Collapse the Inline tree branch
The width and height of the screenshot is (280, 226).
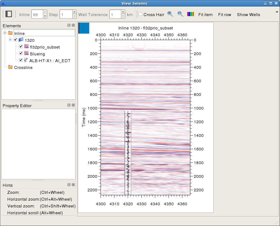tap(5, 33)
